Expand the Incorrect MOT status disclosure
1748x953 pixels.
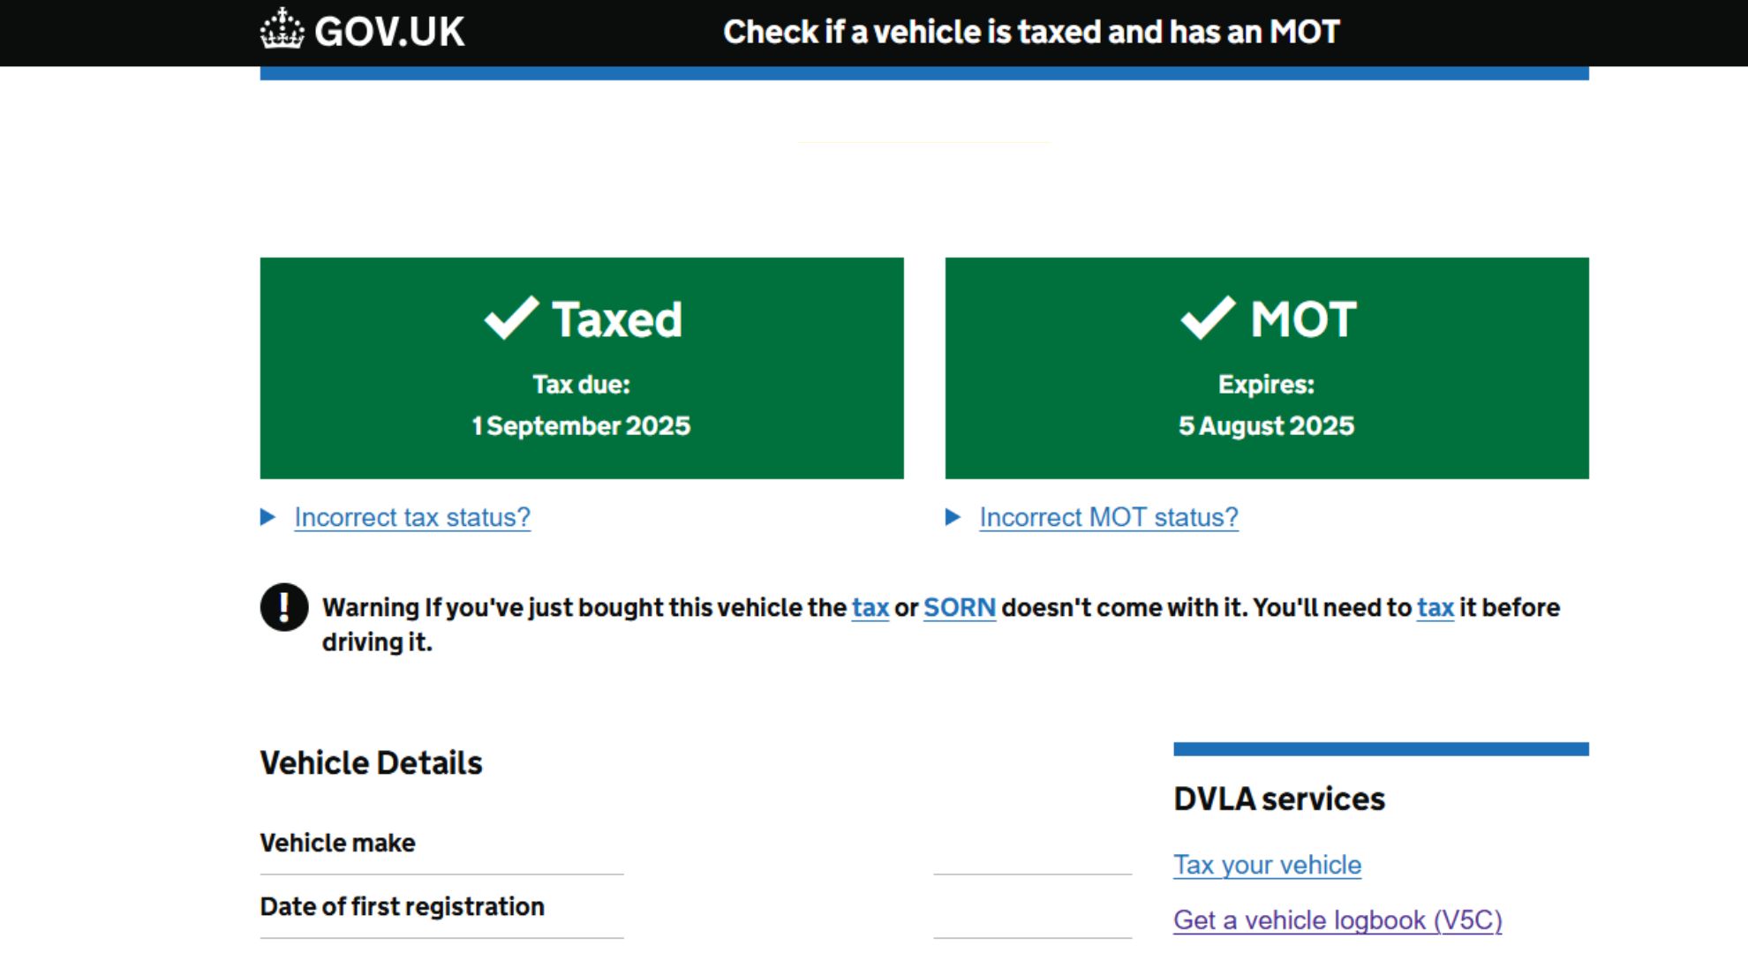[1108, 516]
